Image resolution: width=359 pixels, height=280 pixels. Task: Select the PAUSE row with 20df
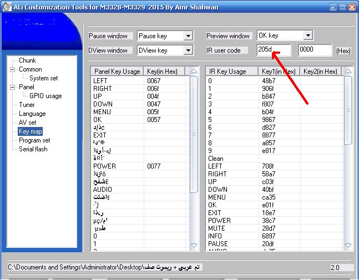click(275, 244)
